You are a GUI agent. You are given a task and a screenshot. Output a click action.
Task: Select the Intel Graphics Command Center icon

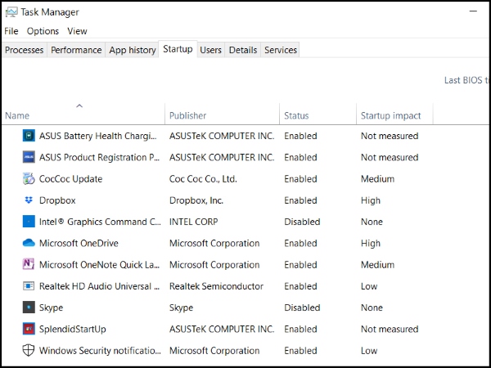(29, 222)
